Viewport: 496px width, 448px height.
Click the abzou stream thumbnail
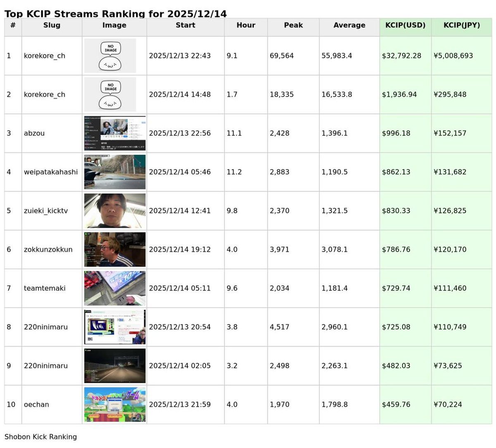point(114,133)
